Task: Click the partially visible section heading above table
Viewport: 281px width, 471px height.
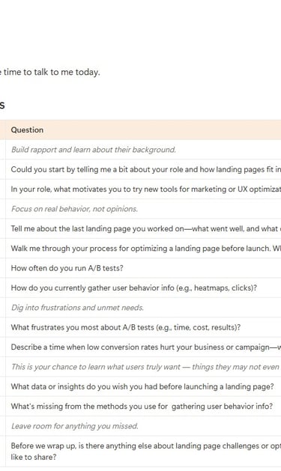Action: click(x=2, y=105)
